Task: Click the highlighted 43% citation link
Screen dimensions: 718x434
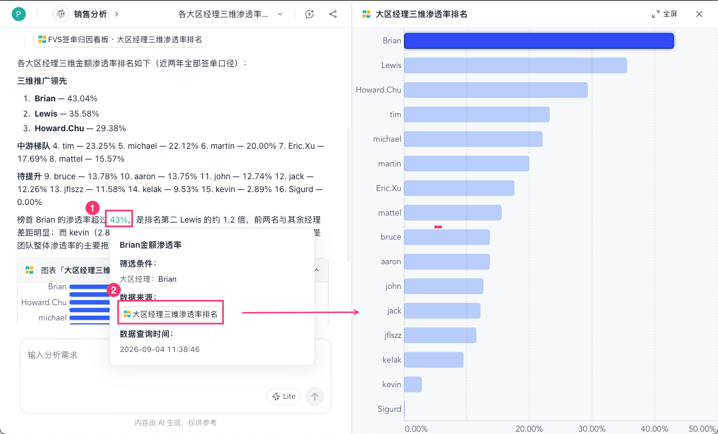Action: pos(119,220)
